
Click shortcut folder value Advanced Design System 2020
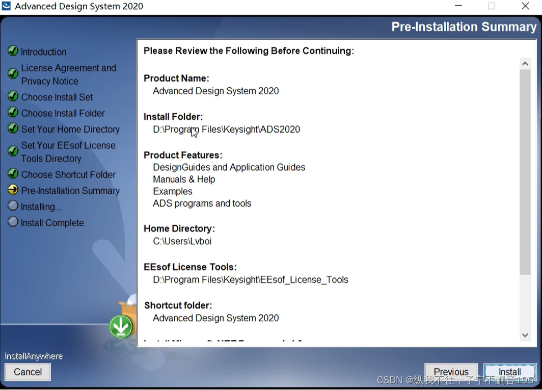[215, 318]
